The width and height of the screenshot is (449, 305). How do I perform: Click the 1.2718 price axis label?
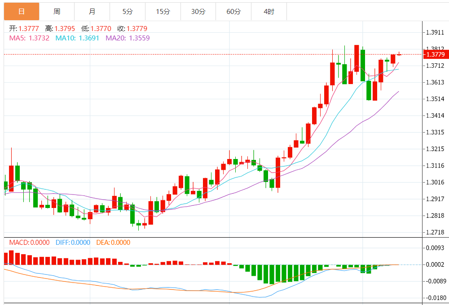tap(435, 232)
